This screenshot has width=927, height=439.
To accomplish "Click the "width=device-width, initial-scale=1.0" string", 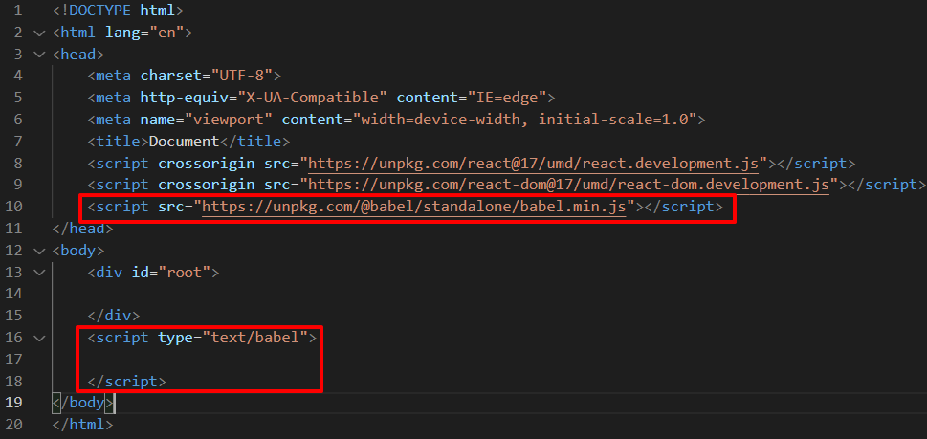I will pyautogui.click(x=524, y=120).
